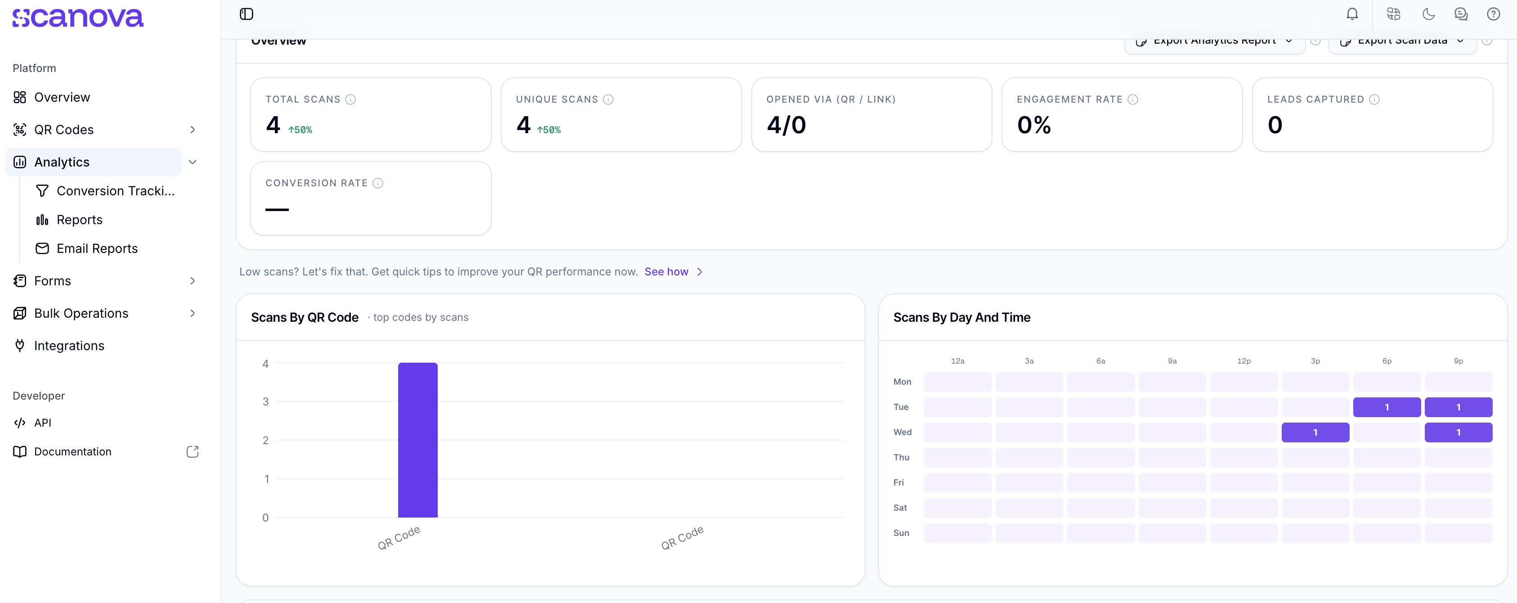Open the Documentation link

pos(72,452)
